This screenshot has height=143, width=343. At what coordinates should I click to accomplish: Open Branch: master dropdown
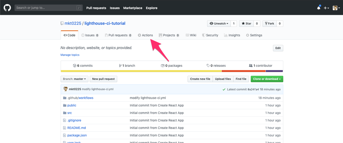[74, 79]
